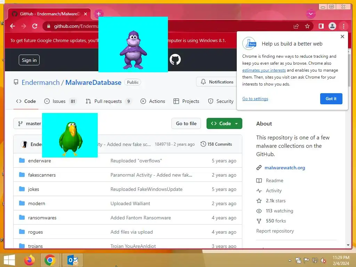Click Go to settings in Chrome popup
This screenshot has width=356, height=267.
[x=255, y=99]
